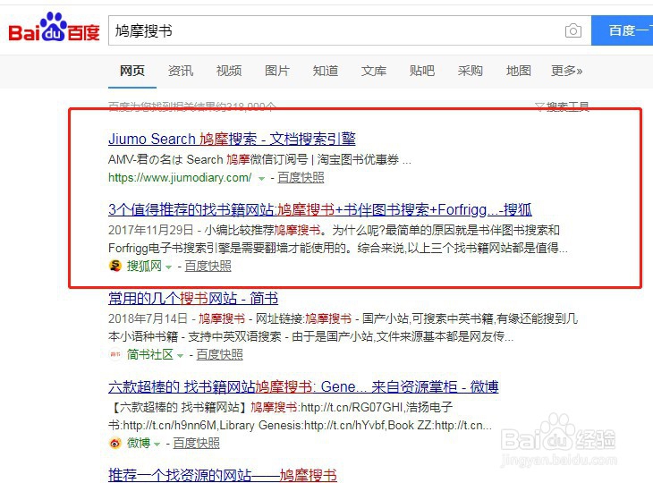Click the Baidu logo
This screenshot has width=653, height=483.
click(55, 28)
